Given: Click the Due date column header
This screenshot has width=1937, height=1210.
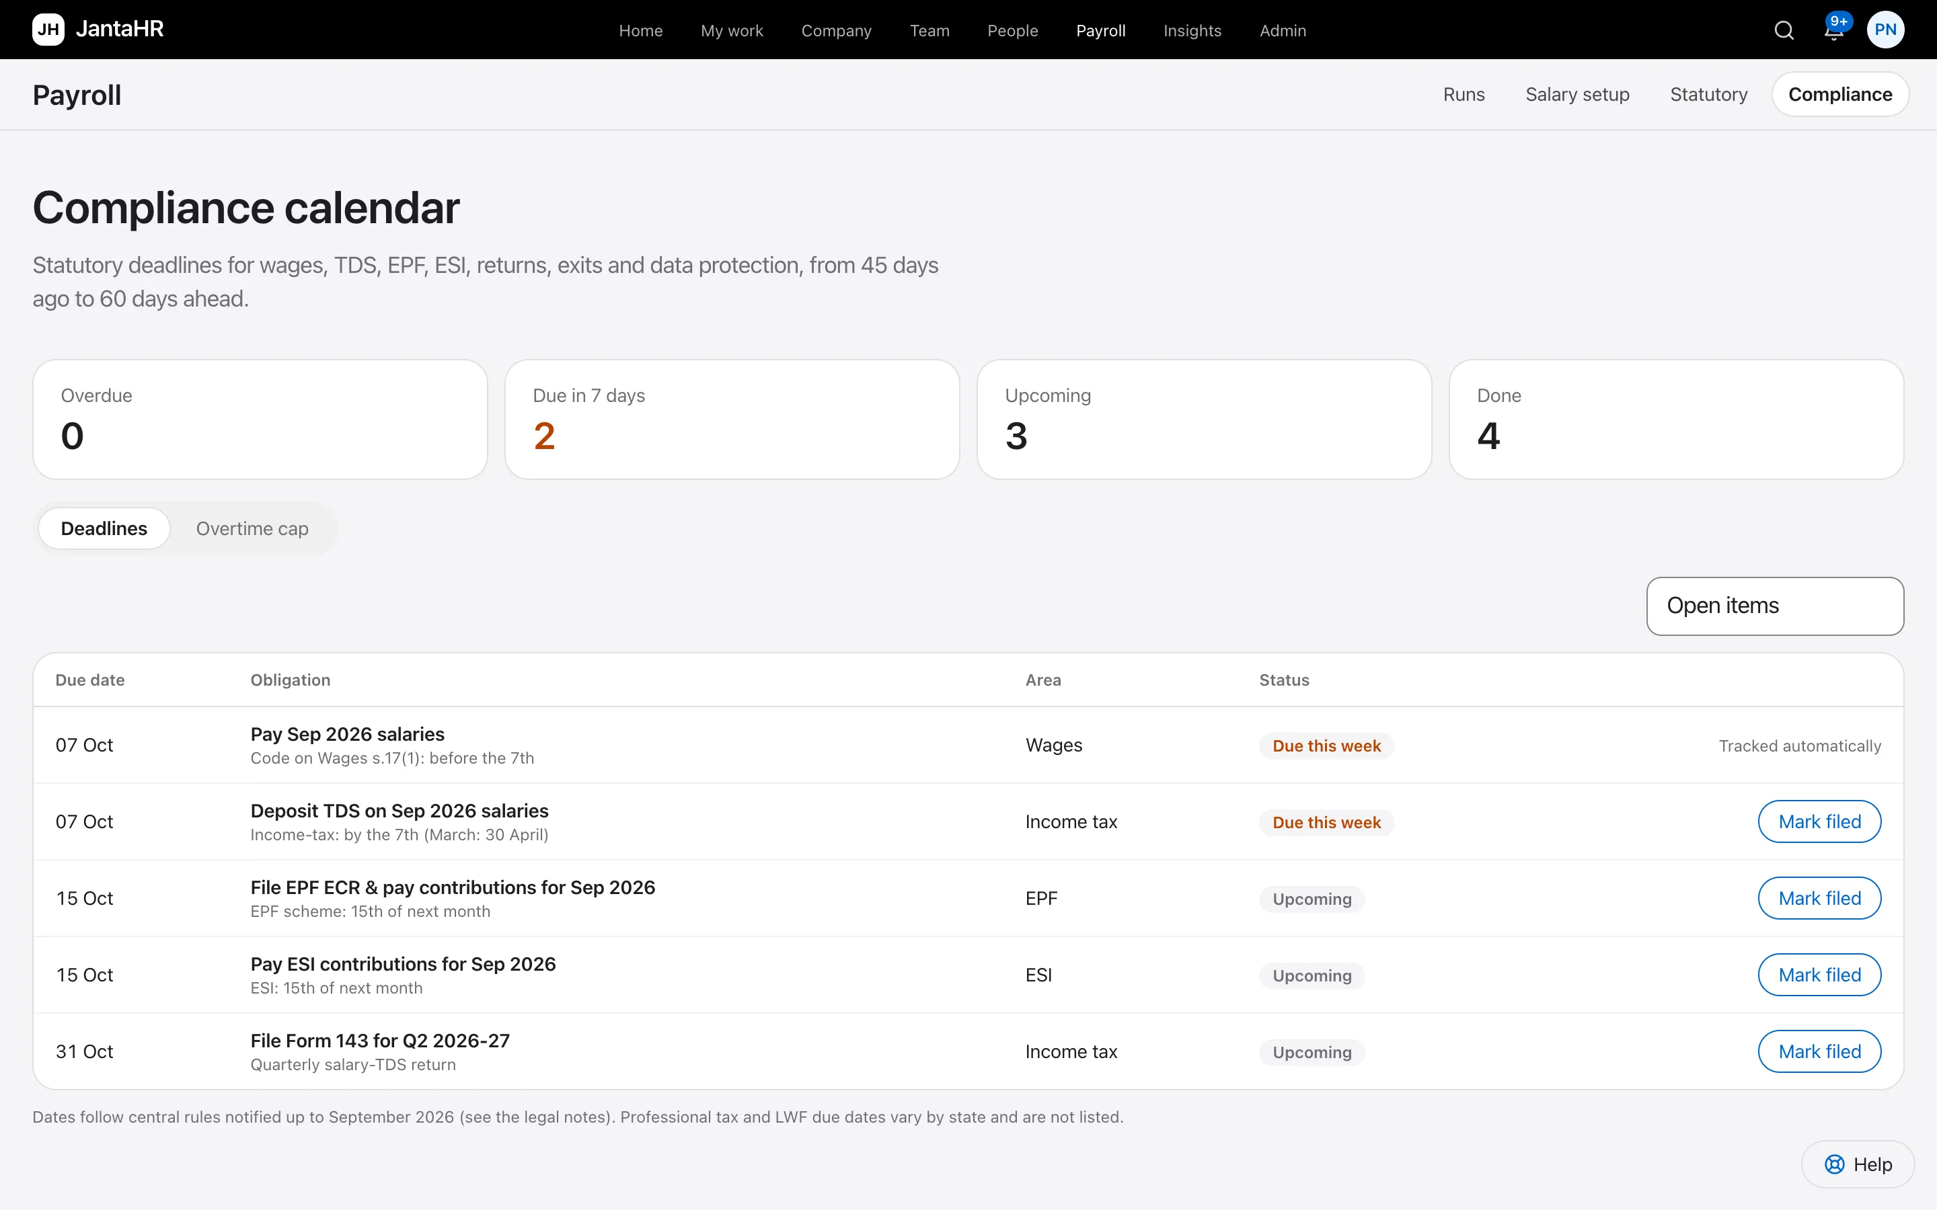Looking at the screenshot, I should 89,680.
